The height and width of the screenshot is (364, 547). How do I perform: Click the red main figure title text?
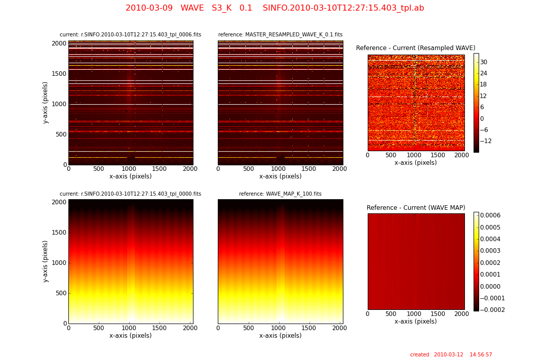click(275, 8)
